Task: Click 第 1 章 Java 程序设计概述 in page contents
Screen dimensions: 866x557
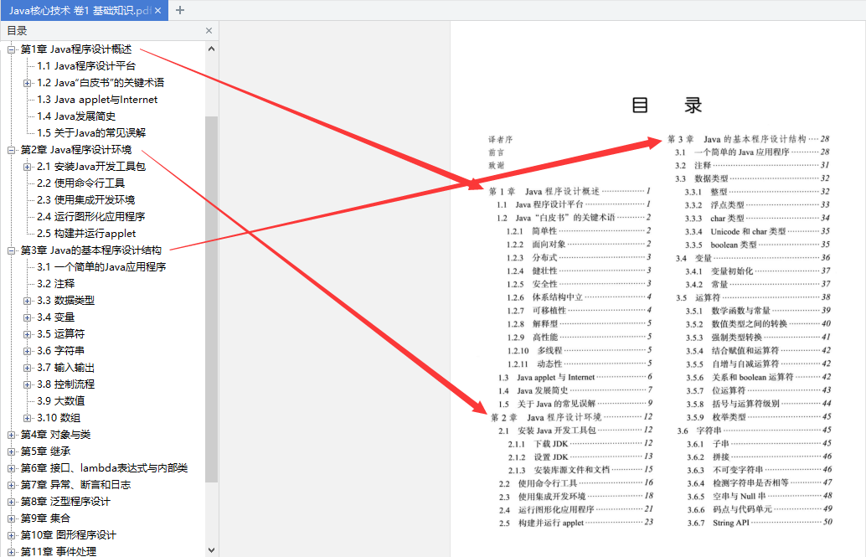Action: tap(570, 191)
